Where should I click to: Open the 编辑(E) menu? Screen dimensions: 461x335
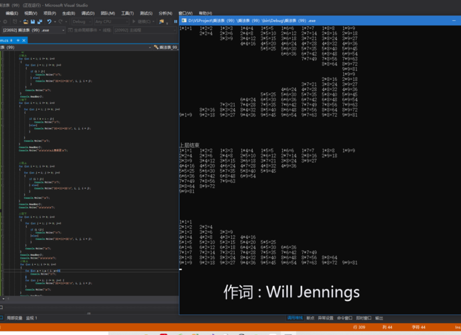point(12,13)
